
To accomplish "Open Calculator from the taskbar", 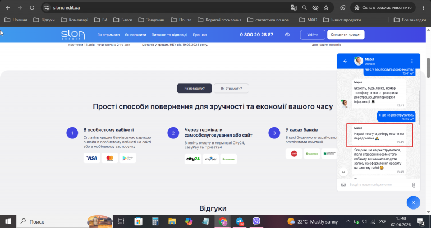I will (x=155, y=221).
